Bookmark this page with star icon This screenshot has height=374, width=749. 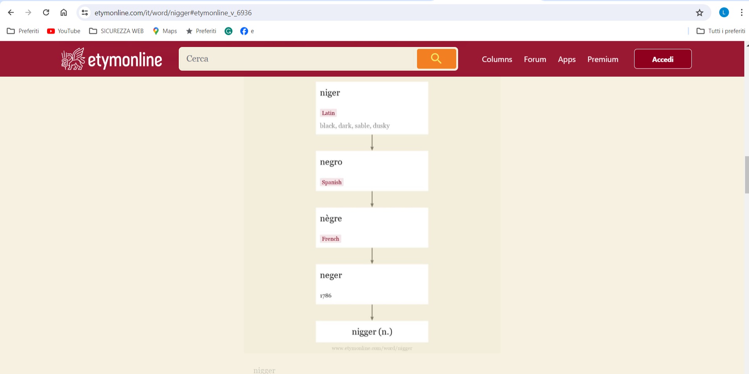click(x=700, y=13)
